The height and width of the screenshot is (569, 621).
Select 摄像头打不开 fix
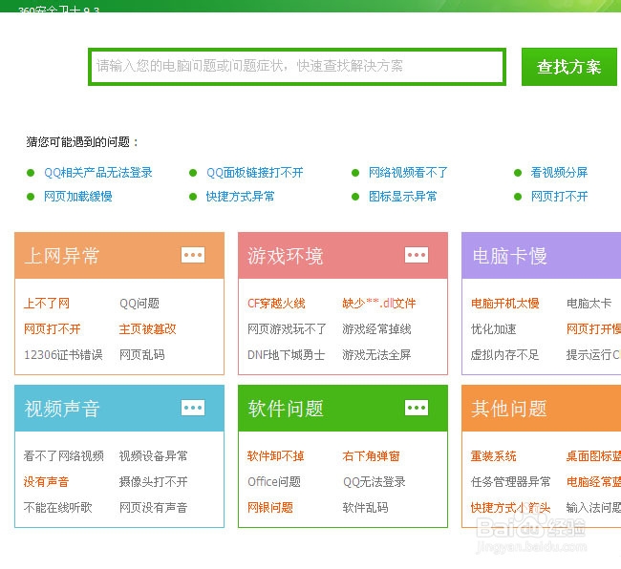click(153, 482)
